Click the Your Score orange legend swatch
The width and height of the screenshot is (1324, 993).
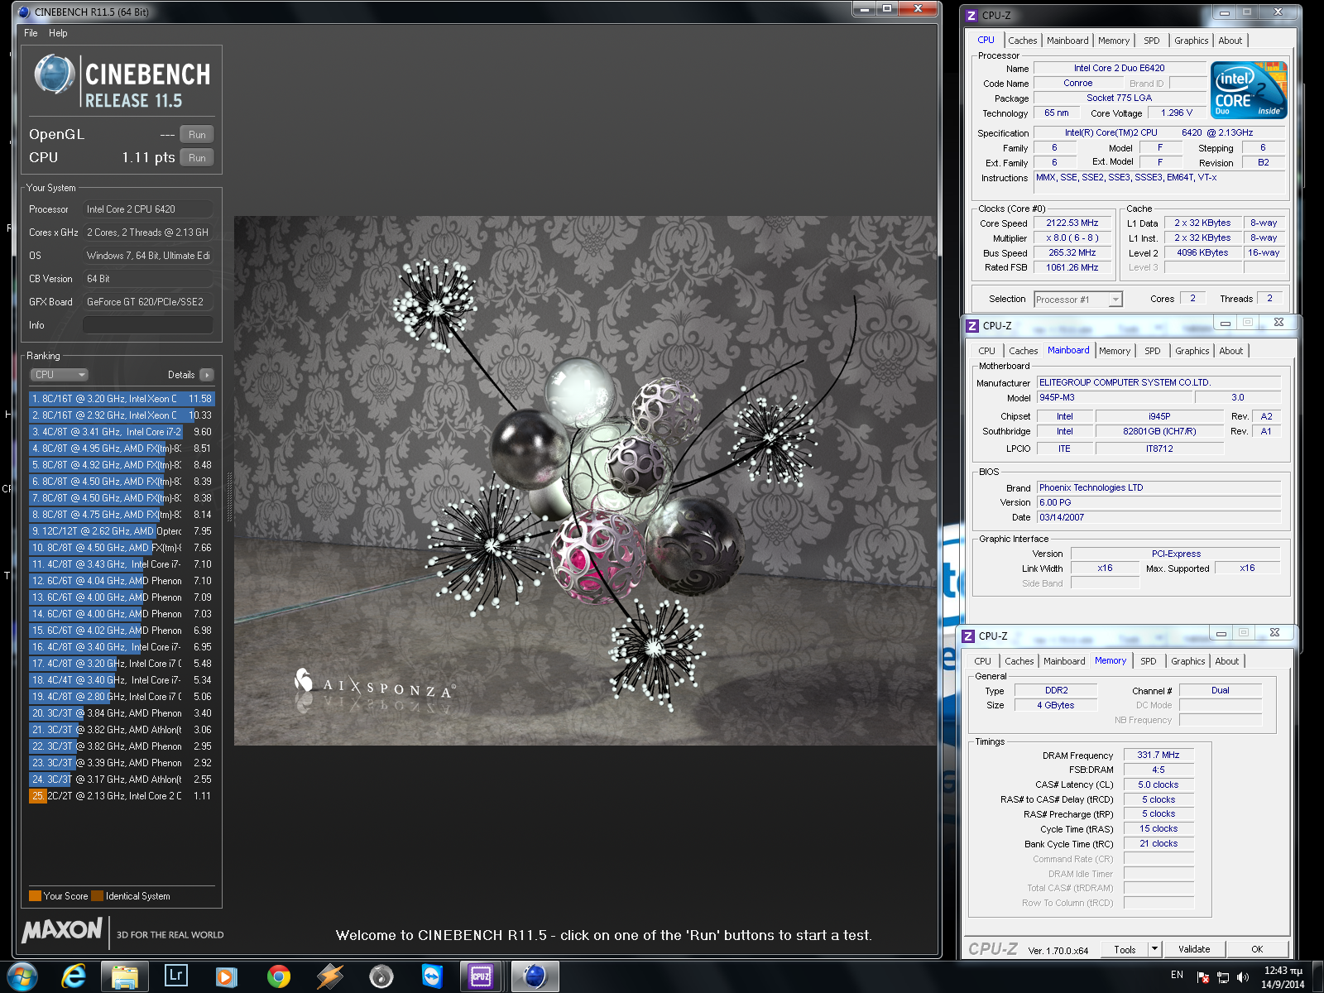pyautogui.click(x=35, y=895)
